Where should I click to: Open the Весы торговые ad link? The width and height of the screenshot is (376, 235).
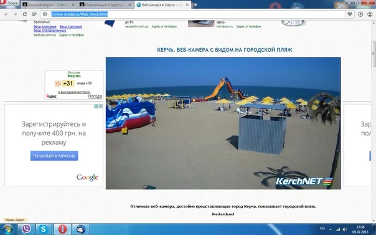coord(71,27)
